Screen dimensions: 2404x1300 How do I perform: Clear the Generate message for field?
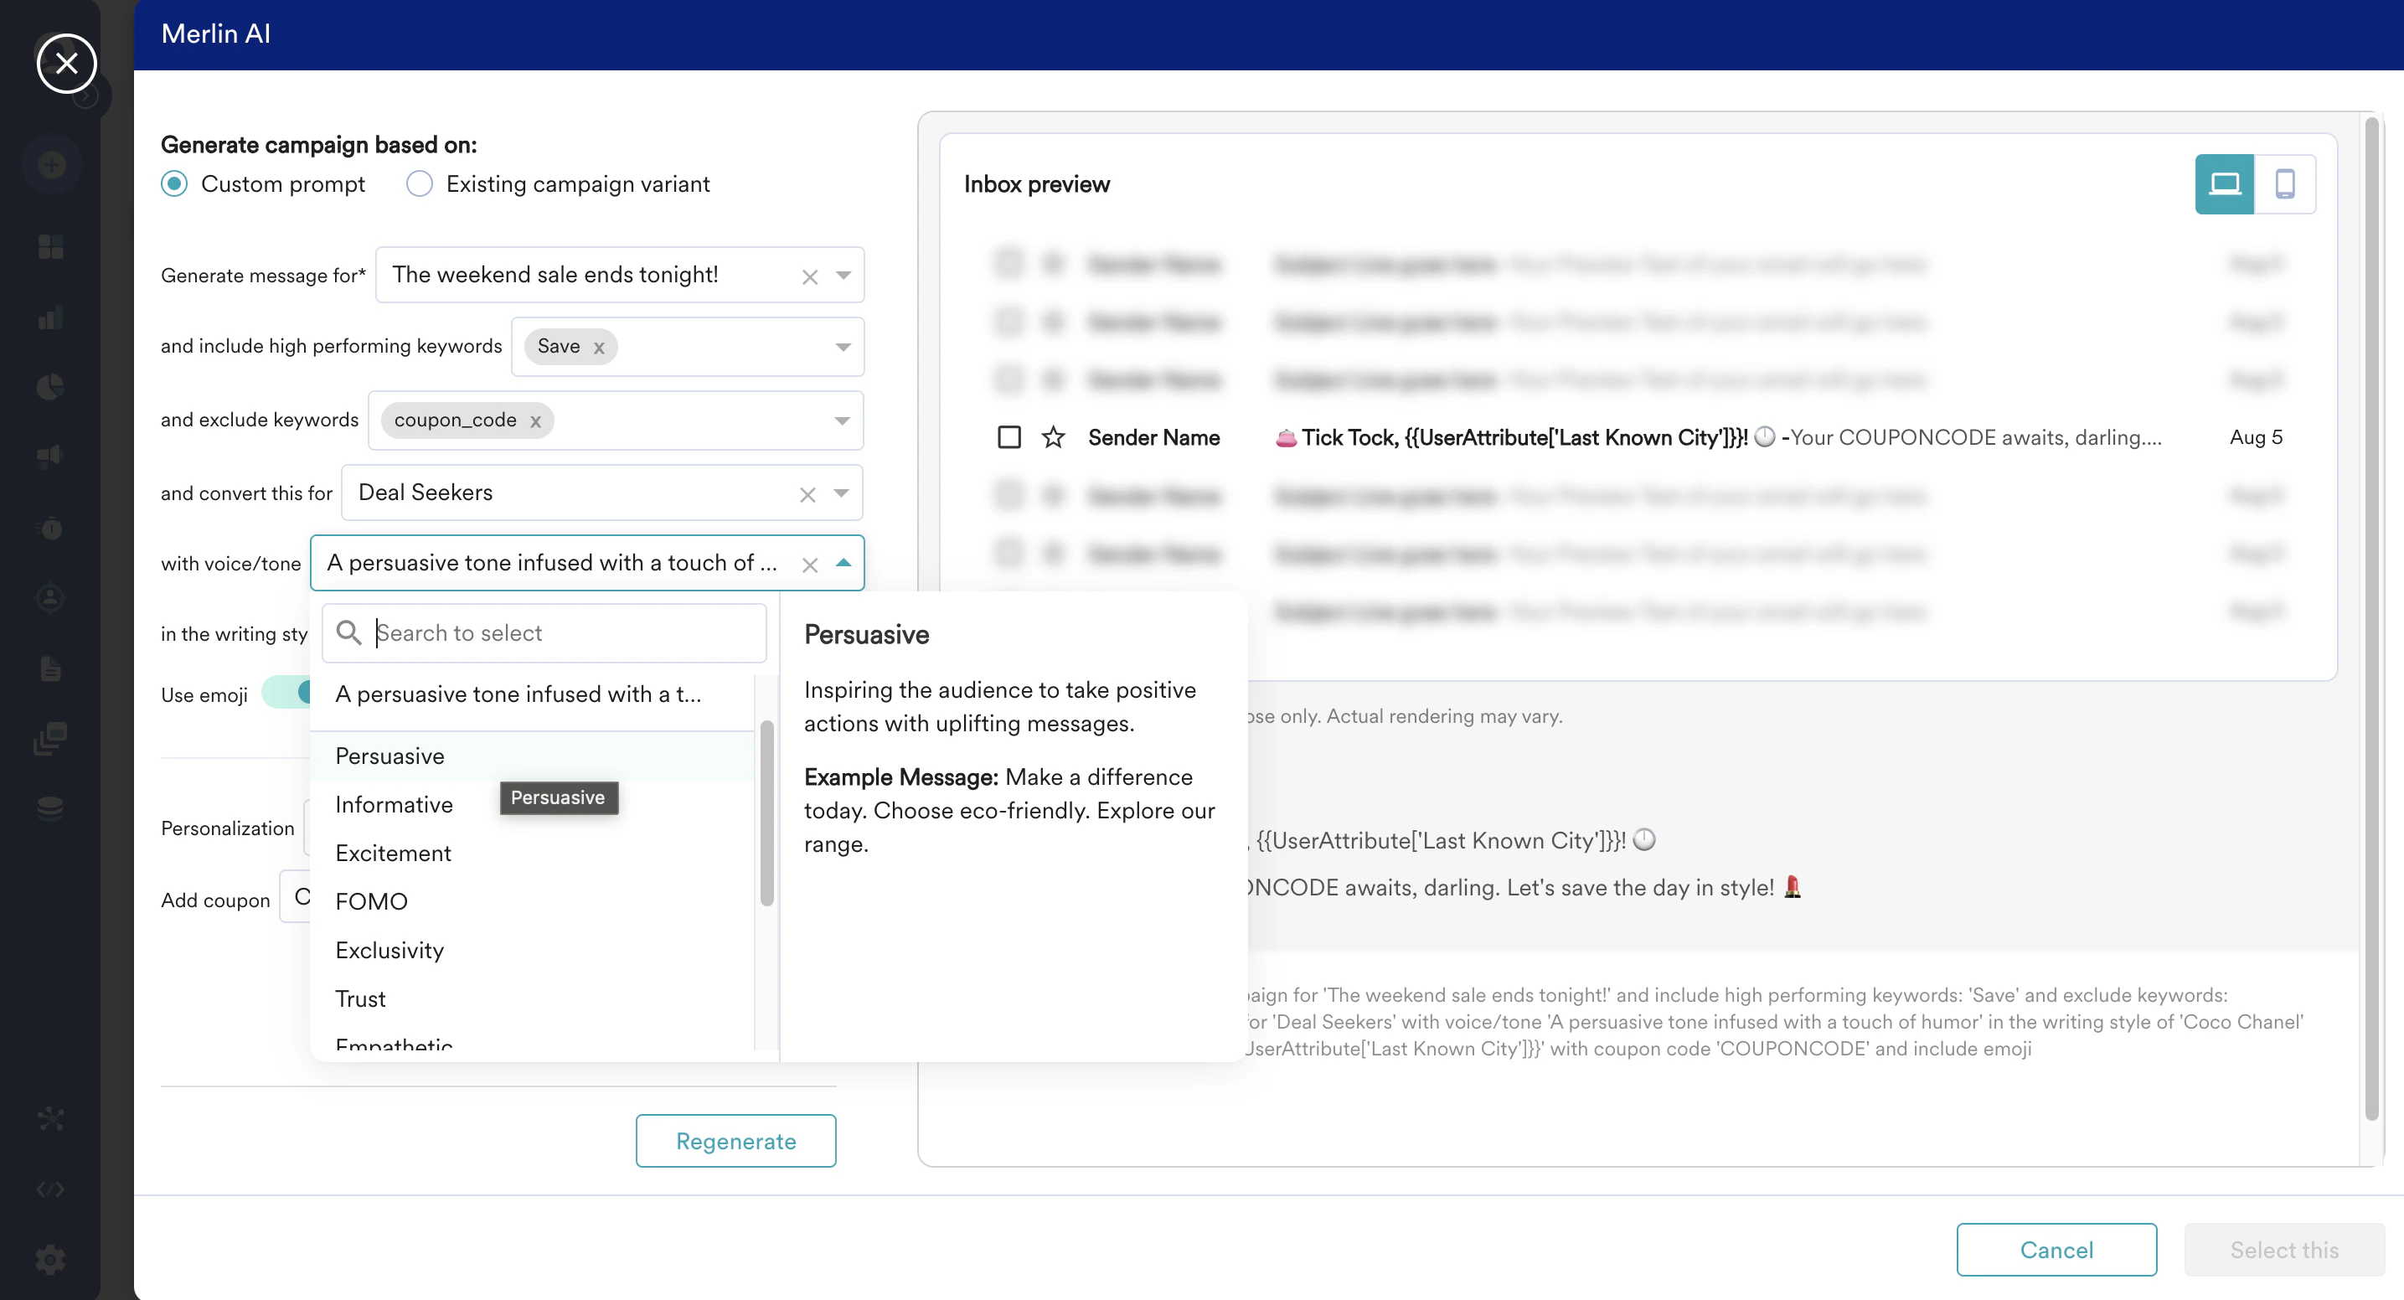click(x=809, y=276)
